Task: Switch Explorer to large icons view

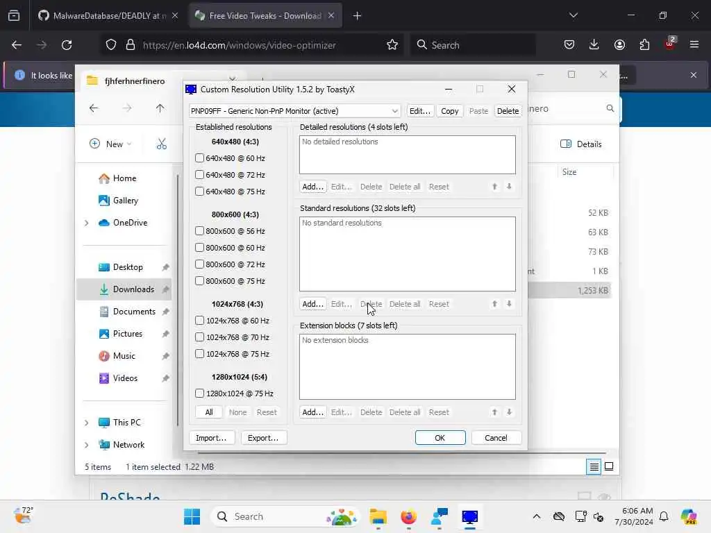Action: click(609, 466)
